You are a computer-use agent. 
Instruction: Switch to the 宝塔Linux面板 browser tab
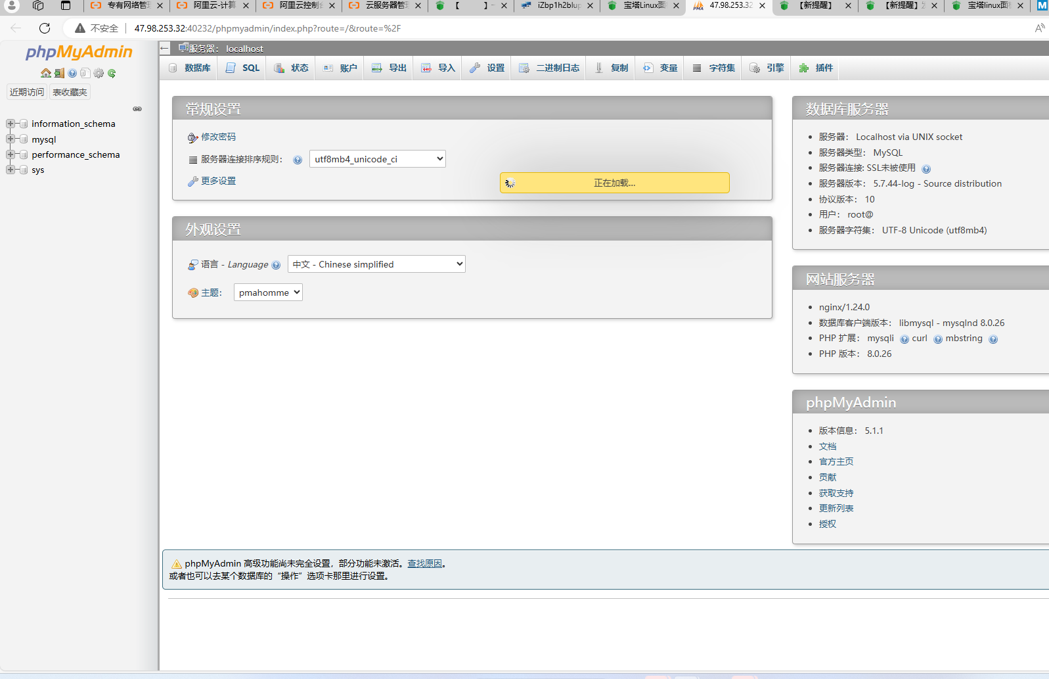pos(643,6)
